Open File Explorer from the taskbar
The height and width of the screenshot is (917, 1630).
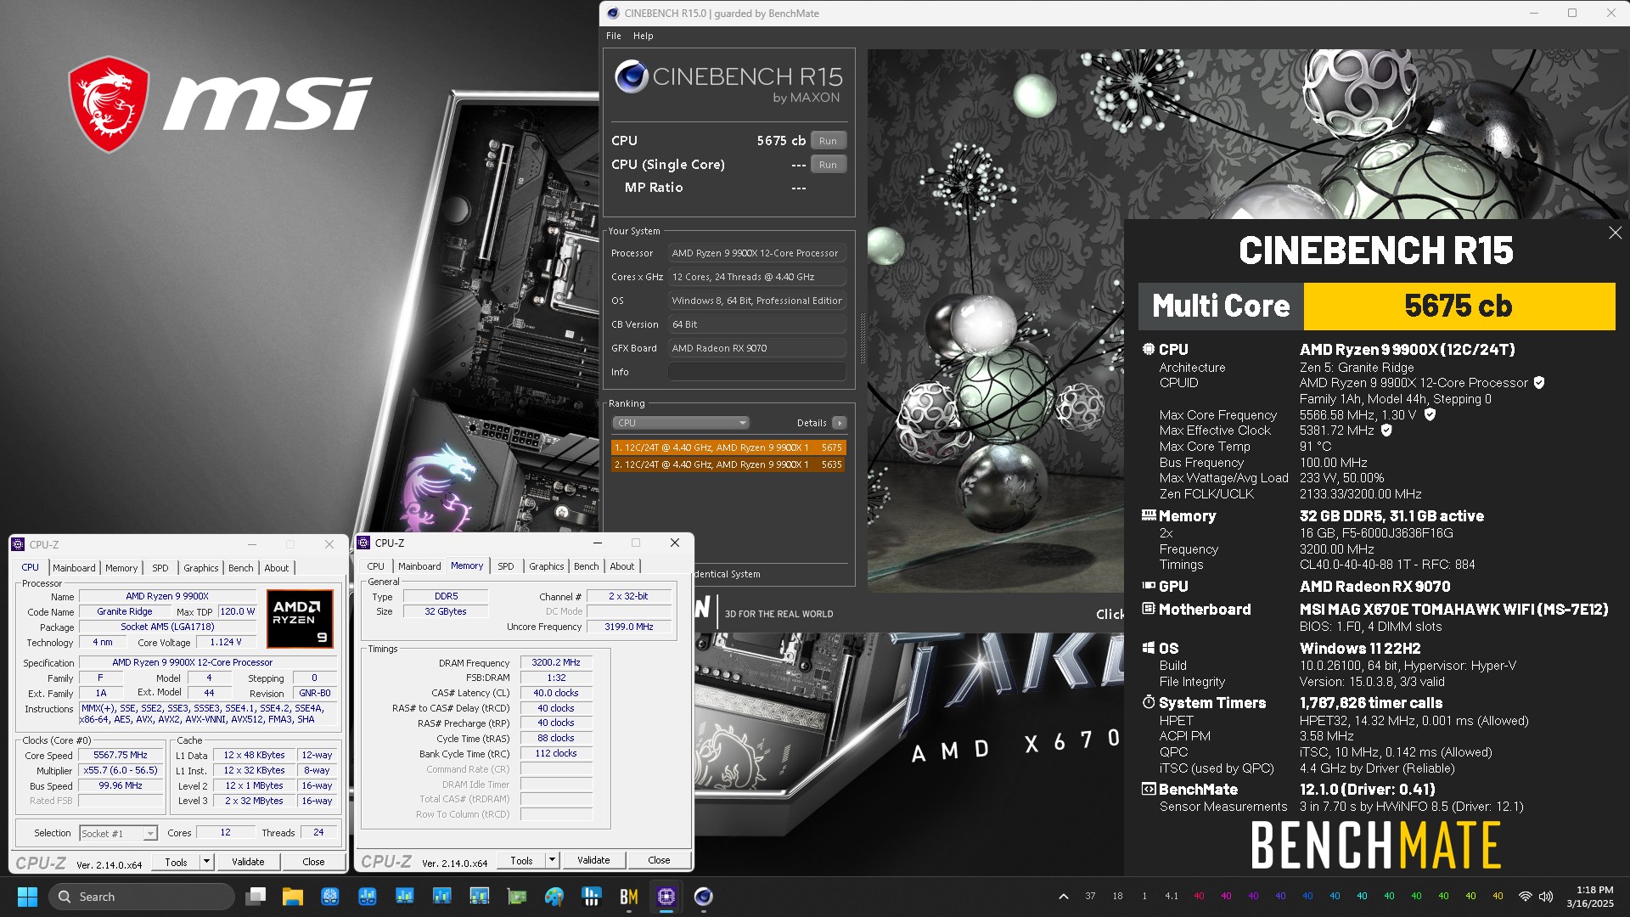pyautogui.click(x=293, y=897)
